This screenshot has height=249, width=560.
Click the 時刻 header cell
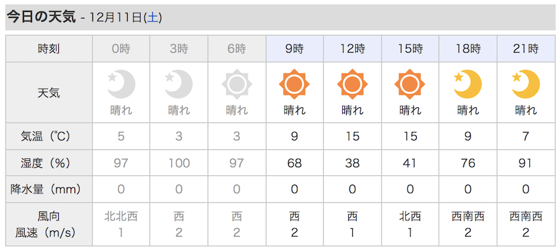click(49, 49)
